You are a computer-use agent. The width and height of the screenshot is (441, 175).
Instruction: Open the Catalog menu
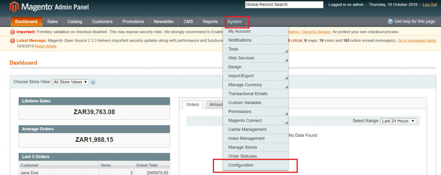coord(75,21)
